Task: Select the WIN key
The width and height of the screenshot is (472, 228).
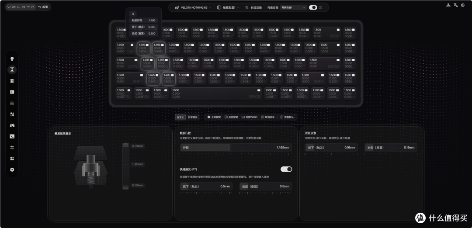Action: pyautogui.click(x=142, y=93)
